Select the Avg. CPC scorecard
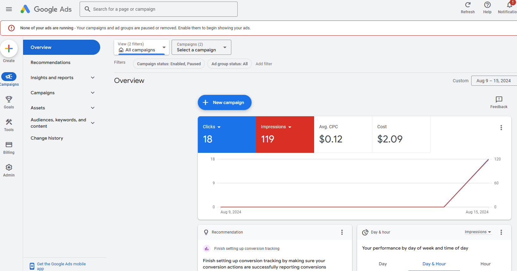This screenshot has width=517, height=271. (343, 135)
